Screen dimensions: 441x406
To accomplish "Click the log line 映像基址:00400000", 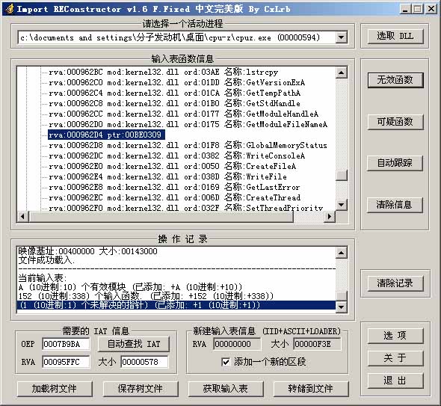I will [87, 251].
